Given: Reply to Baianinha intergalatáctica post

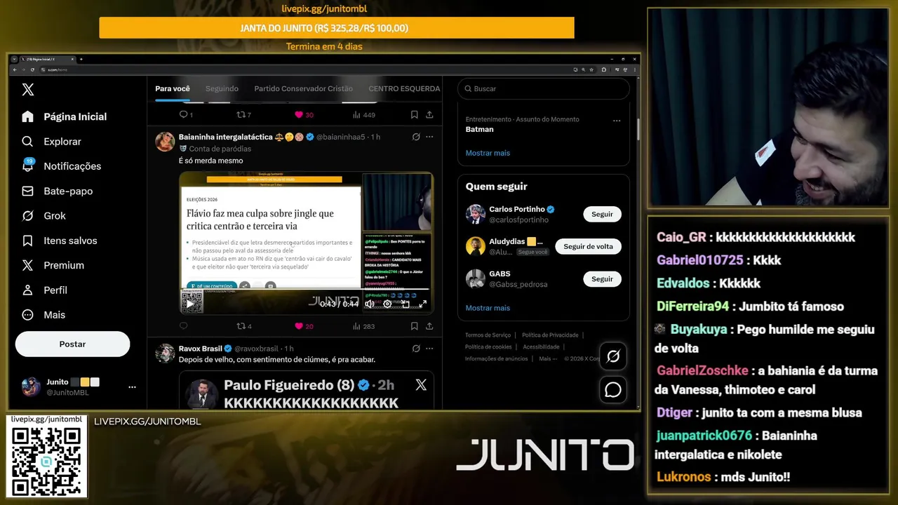Looking at the screenshot, I should pyautogui.click(x=184, y=326).
